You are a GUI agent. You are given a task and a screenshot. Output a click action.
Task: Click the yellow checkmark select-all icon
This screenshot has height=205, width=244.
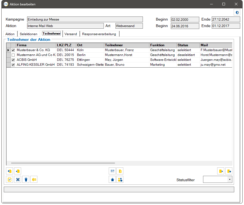point(10,180)
